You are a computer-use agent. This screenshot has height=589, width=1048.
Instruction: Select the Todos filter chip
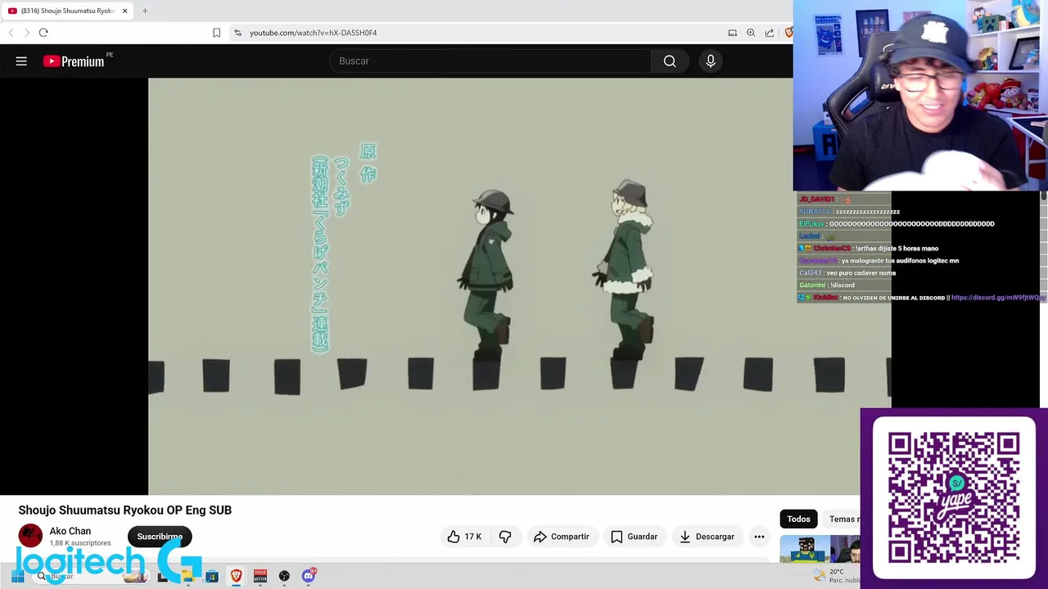point(798,519)
